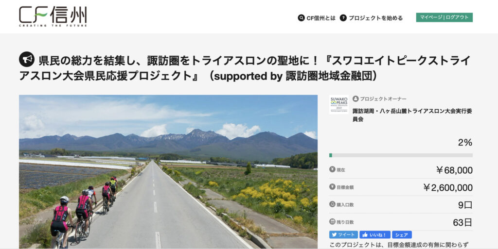Click the calendar icon beside 残り日数
The height and width of the screenshot is (249, 498).
point(332,222)
